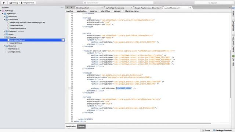
Task: Open the Errors pad
Action: 206,131
